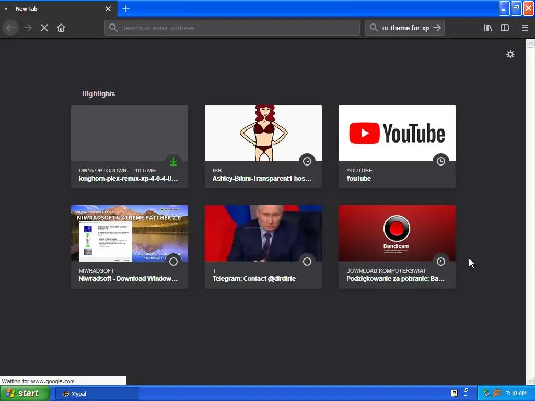Click the search box with 'theme for xp'
Viewport: 535px width, 401px height.
coord(405,28)
